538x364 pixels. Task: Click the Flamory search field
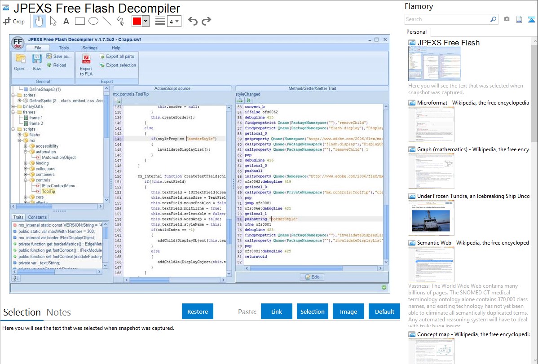(x=447, y=19)
